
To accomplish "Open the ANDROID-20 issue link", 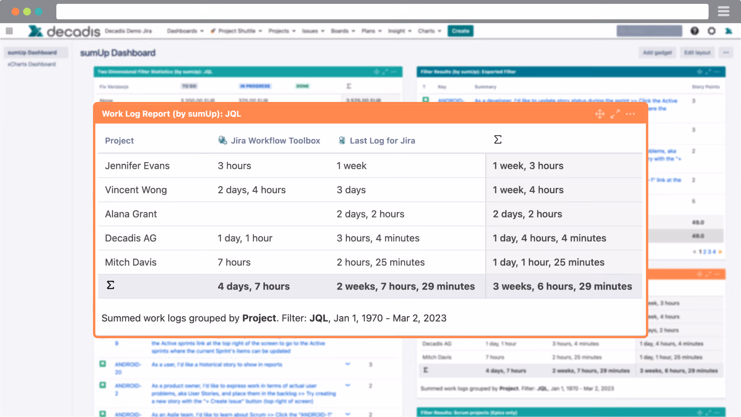I will [x=128, y=368].
